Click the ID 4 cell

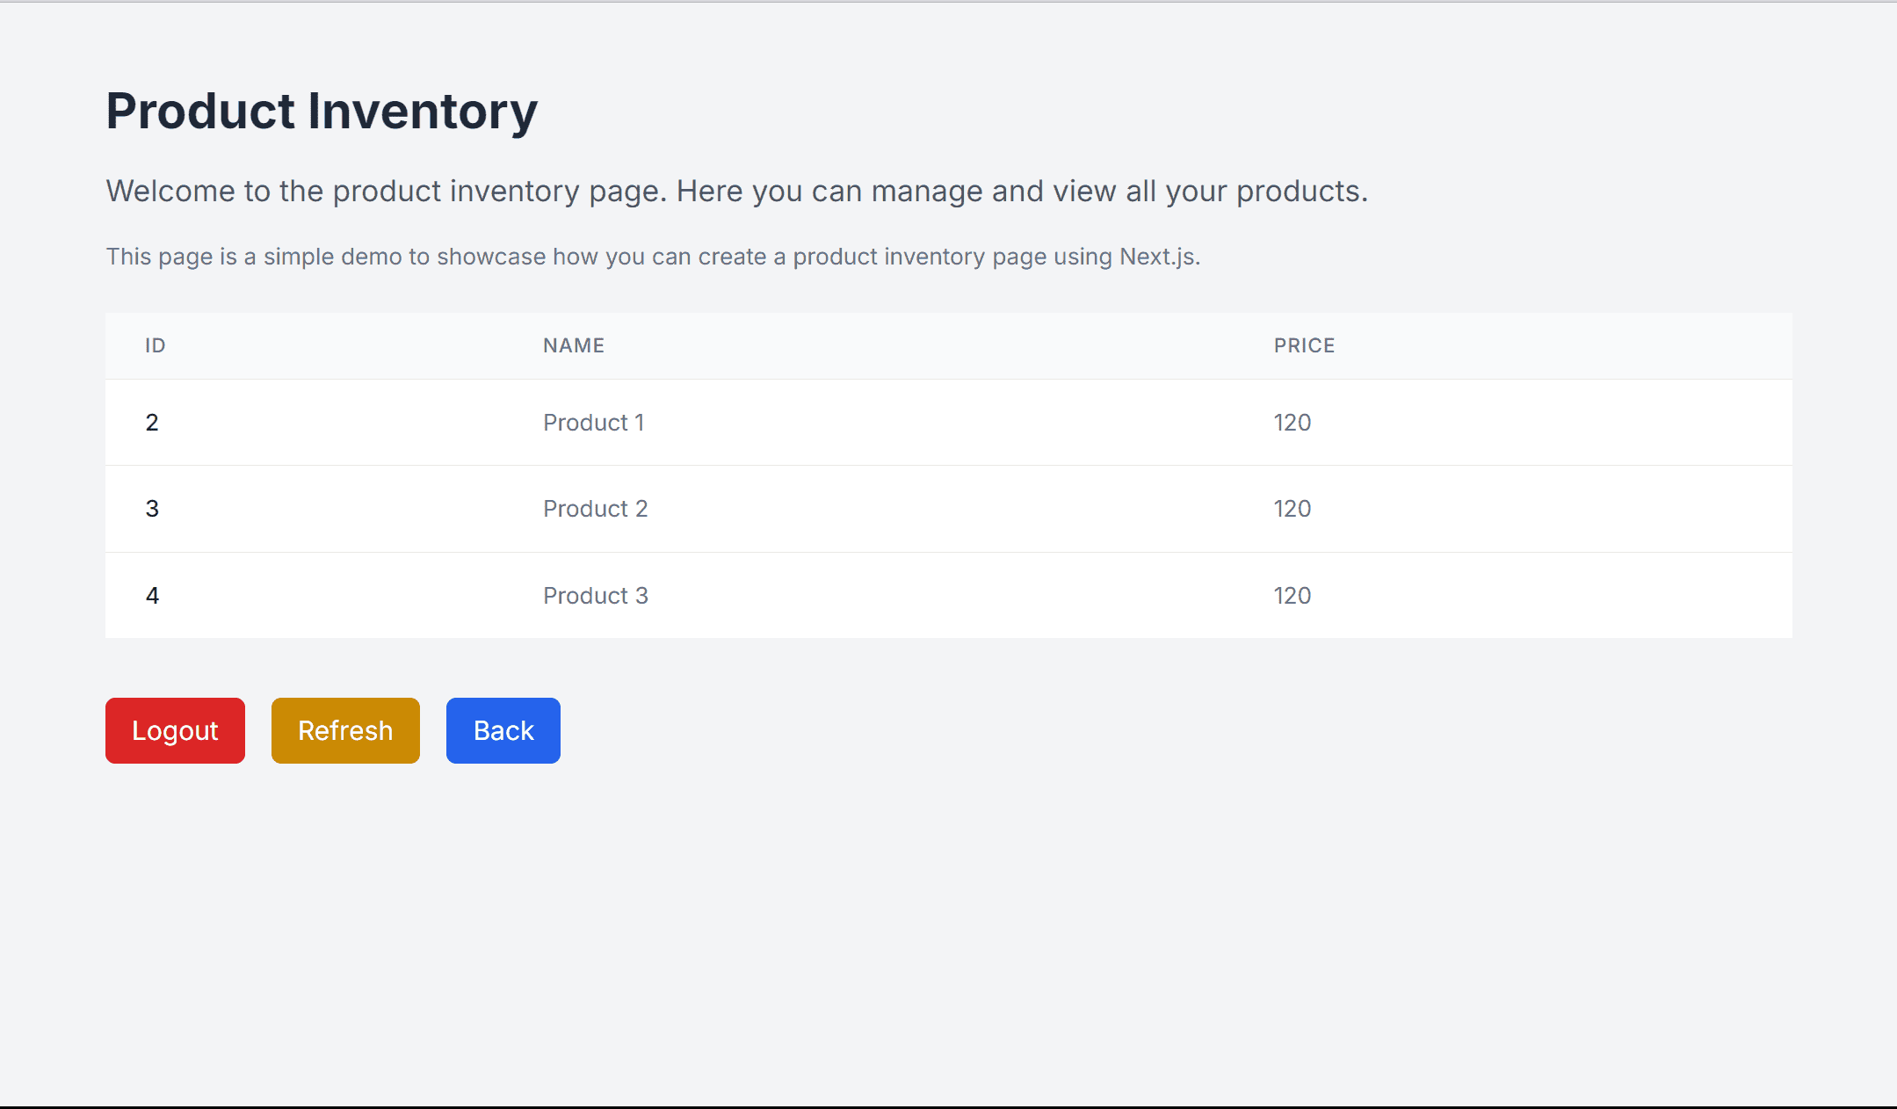point(152,596)
